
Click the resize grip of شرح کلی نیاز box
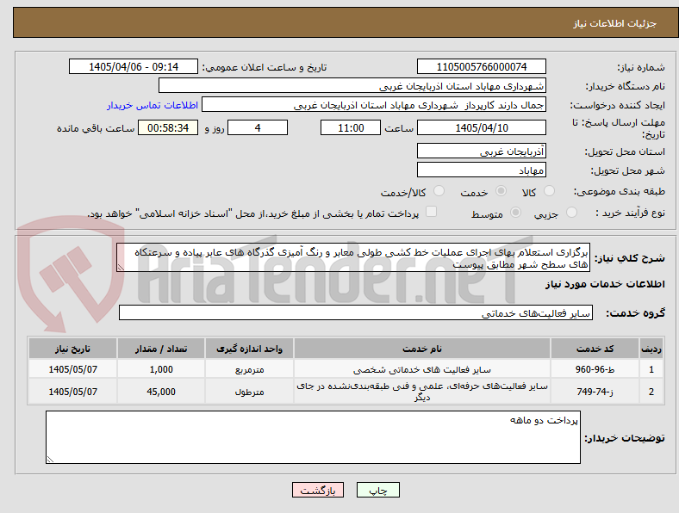[121, 268]
